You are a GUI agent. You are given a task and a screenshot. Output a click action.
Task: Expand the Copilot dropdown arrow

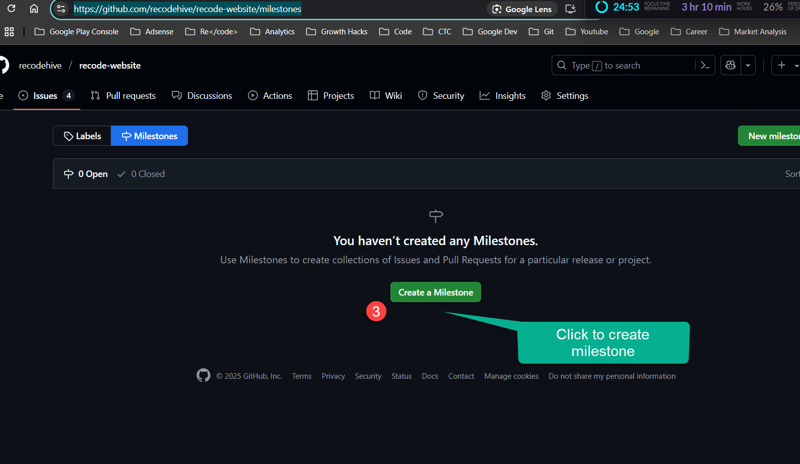(x=748, y=65)
